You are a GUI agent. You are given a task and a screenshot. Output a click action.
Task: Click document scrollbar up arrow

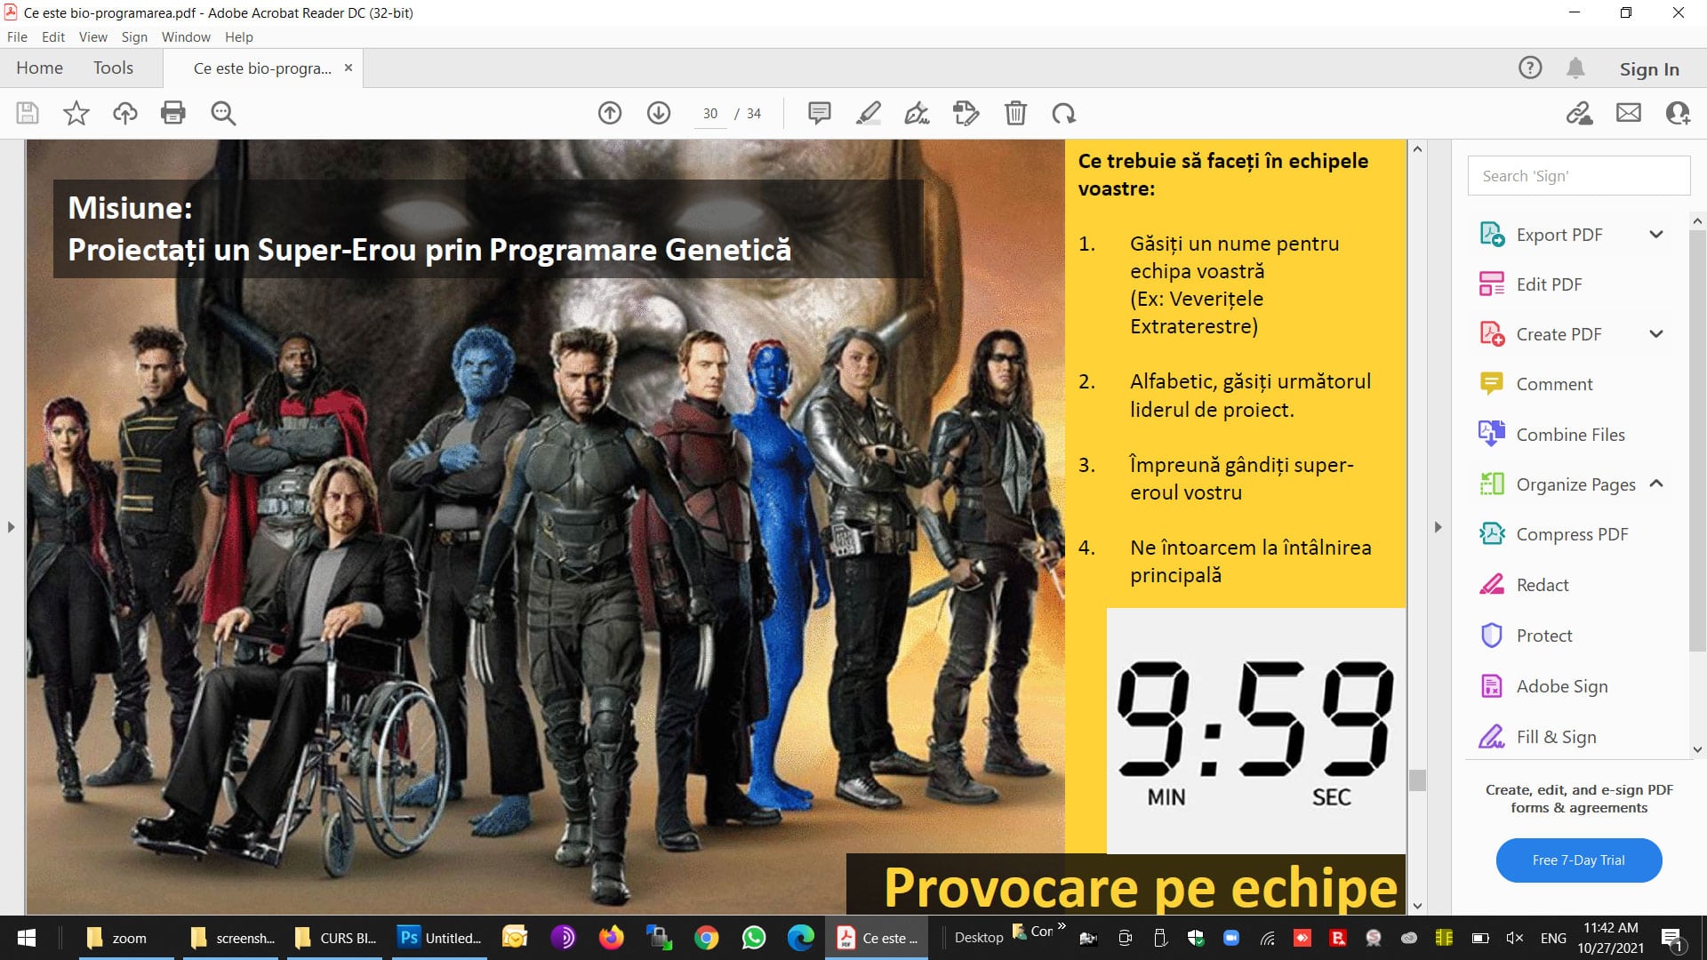(1417, 148)
